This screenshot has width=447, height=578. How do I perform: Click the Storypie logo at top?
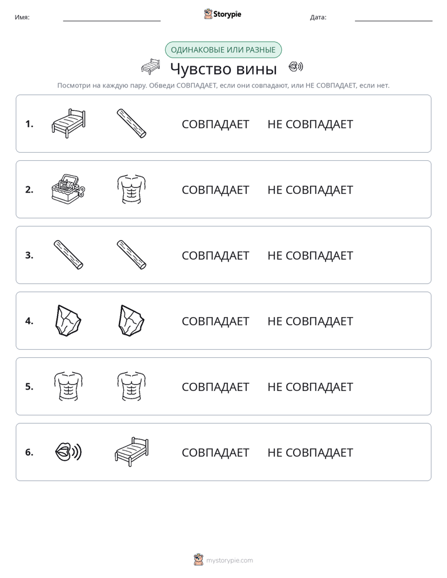(x=222, y=14)
